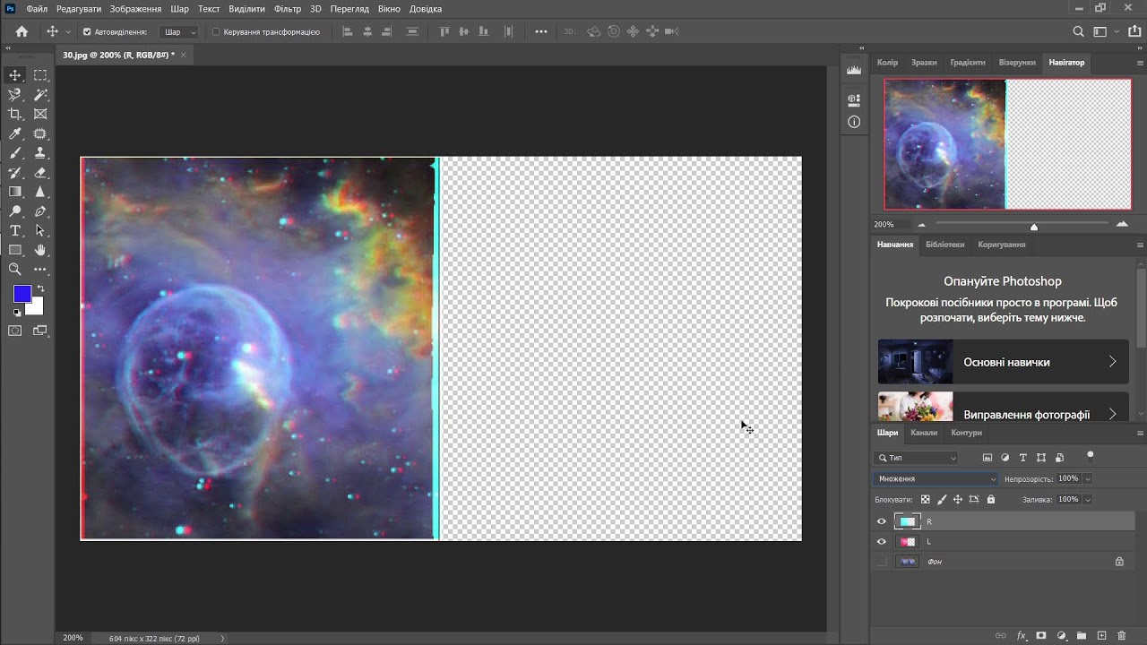This screenshot has width=1147, height=645.
Task: Select the Hand tool
Action: (x=40, y=250)
